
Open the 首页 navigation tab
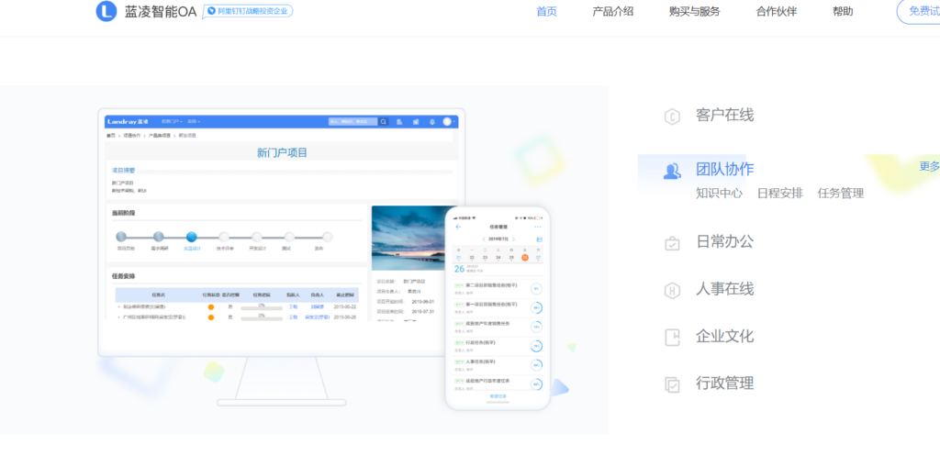click(x=546, y=12)
